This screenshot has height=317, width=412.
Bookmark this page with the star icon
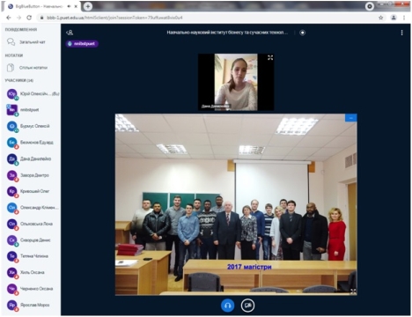pyautogui.click(x=381, y=18)
